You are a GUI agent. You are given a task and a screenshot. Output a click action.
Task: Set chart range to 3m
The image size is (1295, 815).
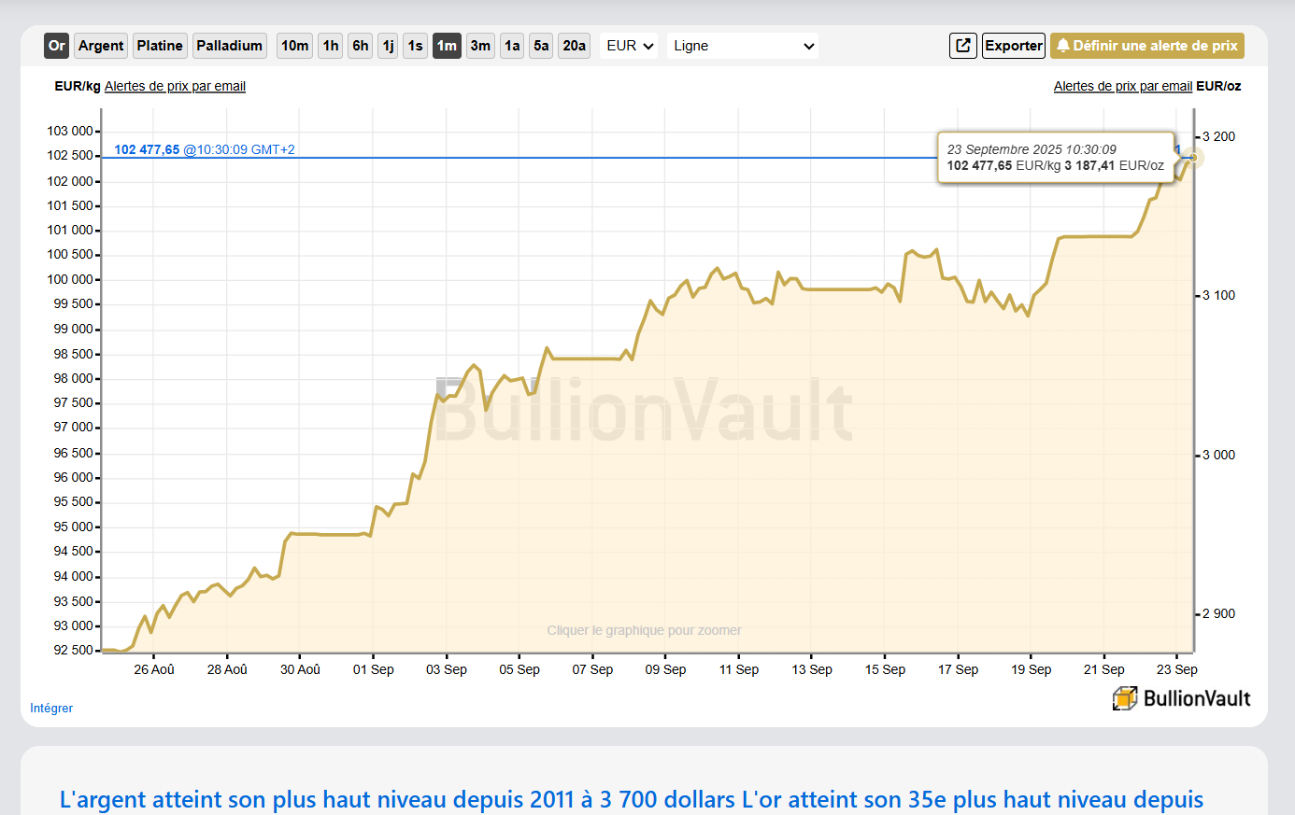(481, 46)
